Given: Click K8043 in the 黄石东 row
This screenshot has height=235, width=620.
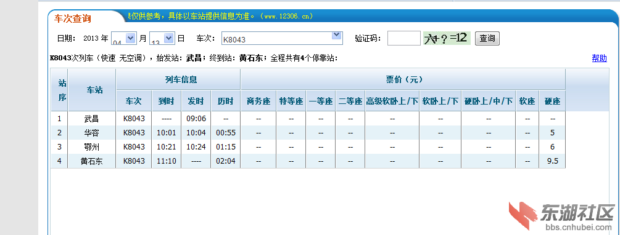Looking at the screenshot, I should pos(134,161).
